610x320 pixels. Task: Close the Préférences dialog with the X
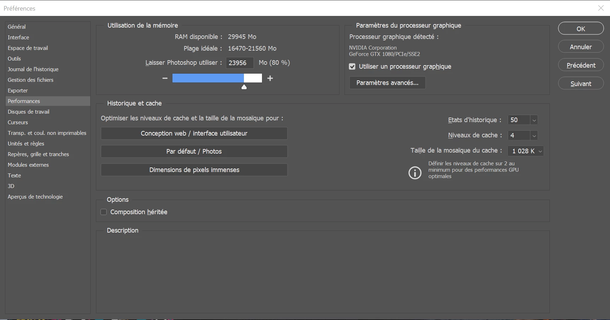(601, 8)
